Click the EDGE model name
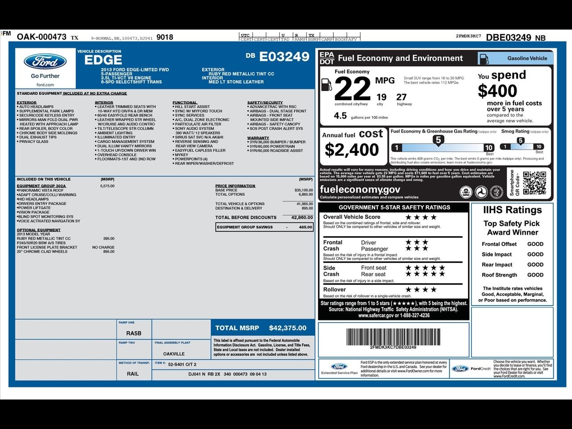This screenshot has height=429, width=572. pyautogui.click(x=103, y=60)
